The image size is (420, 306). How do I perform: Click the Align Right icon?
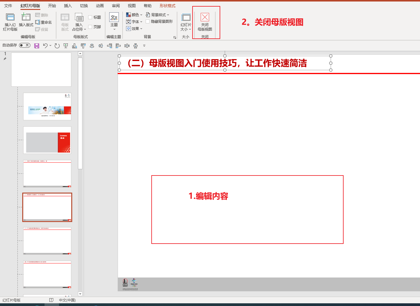click(110, 46)
